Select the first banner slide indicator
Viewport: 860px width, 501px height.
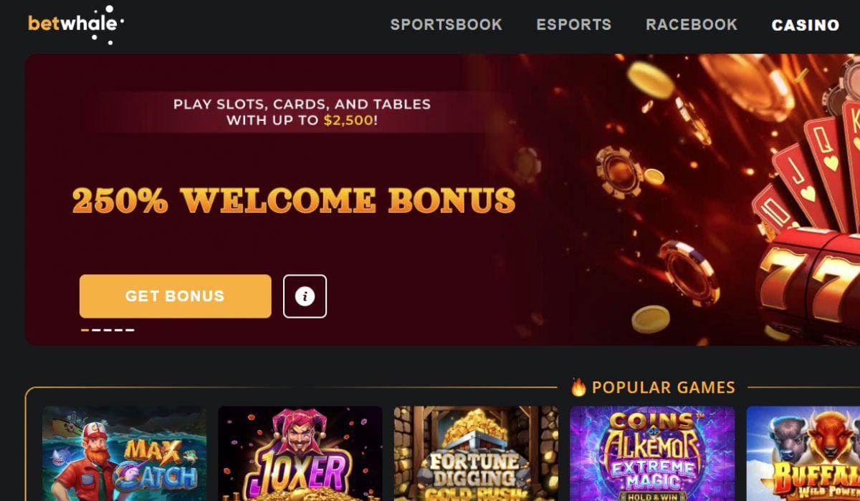click(x=85, y=330)
